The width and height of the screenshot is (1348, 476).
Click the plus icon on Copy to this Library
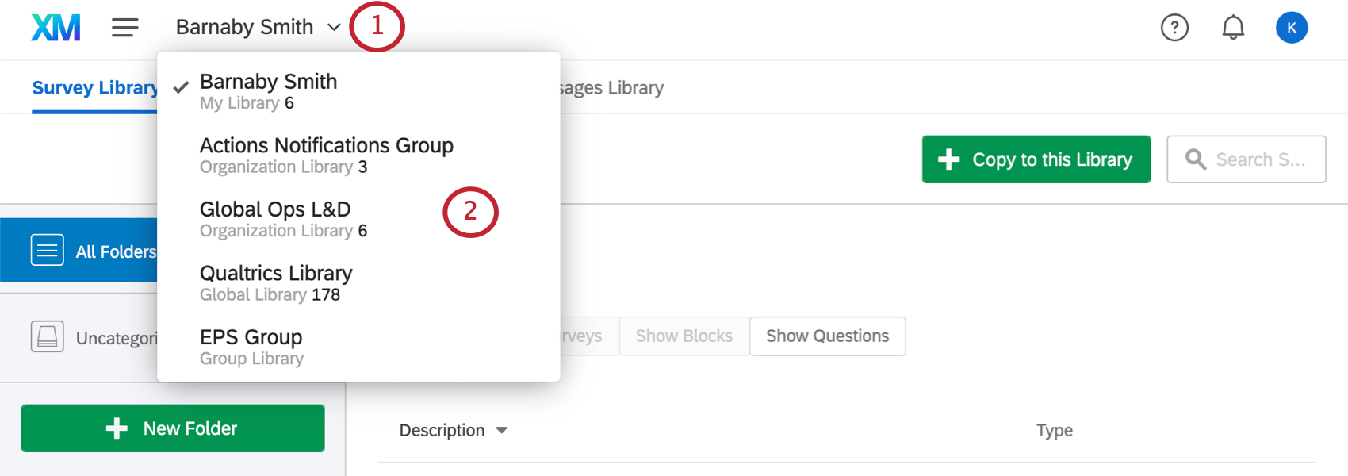[x=948, y=159]
